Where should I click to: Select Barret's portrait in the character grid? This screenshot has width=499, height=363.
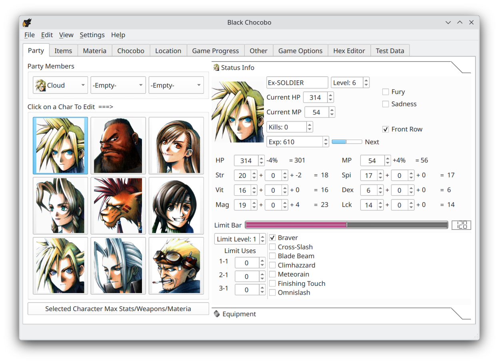(118, 146)
